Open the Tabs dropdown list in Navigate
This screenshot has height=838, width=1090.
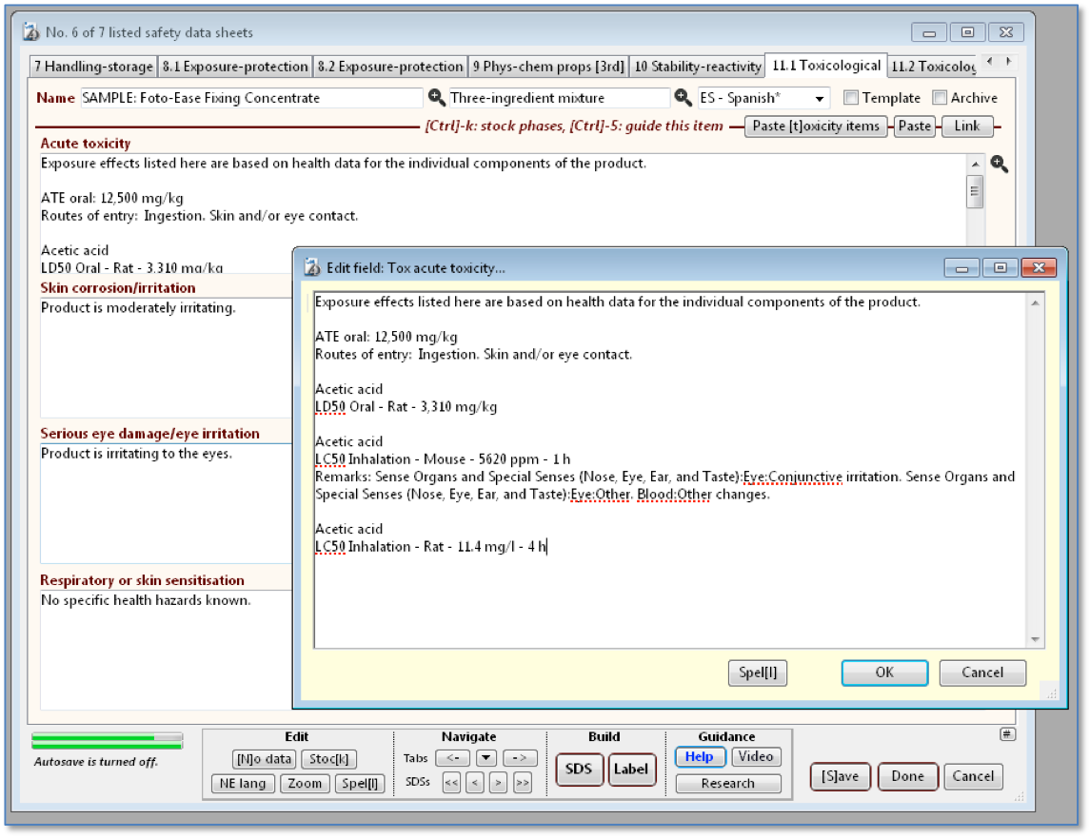[486, 758]
